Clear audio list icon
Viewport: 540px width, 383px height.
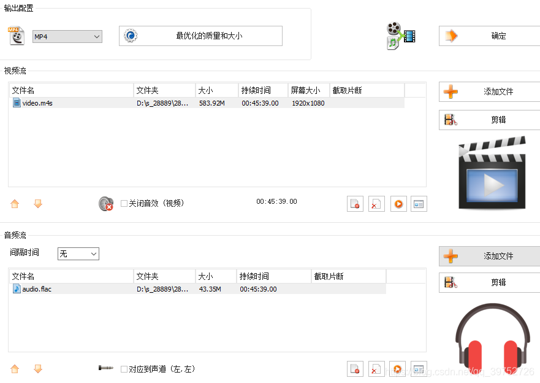click(376, 369)
